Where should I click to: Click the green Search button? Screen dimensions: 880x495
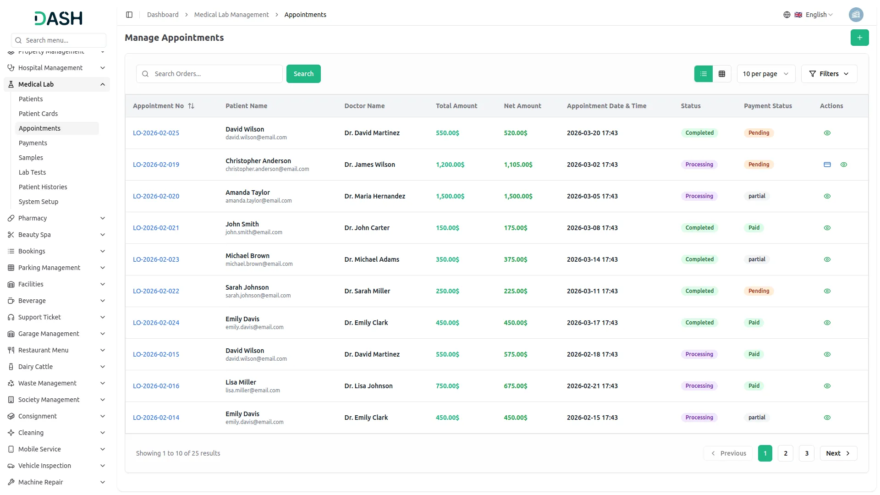(303, 74)
